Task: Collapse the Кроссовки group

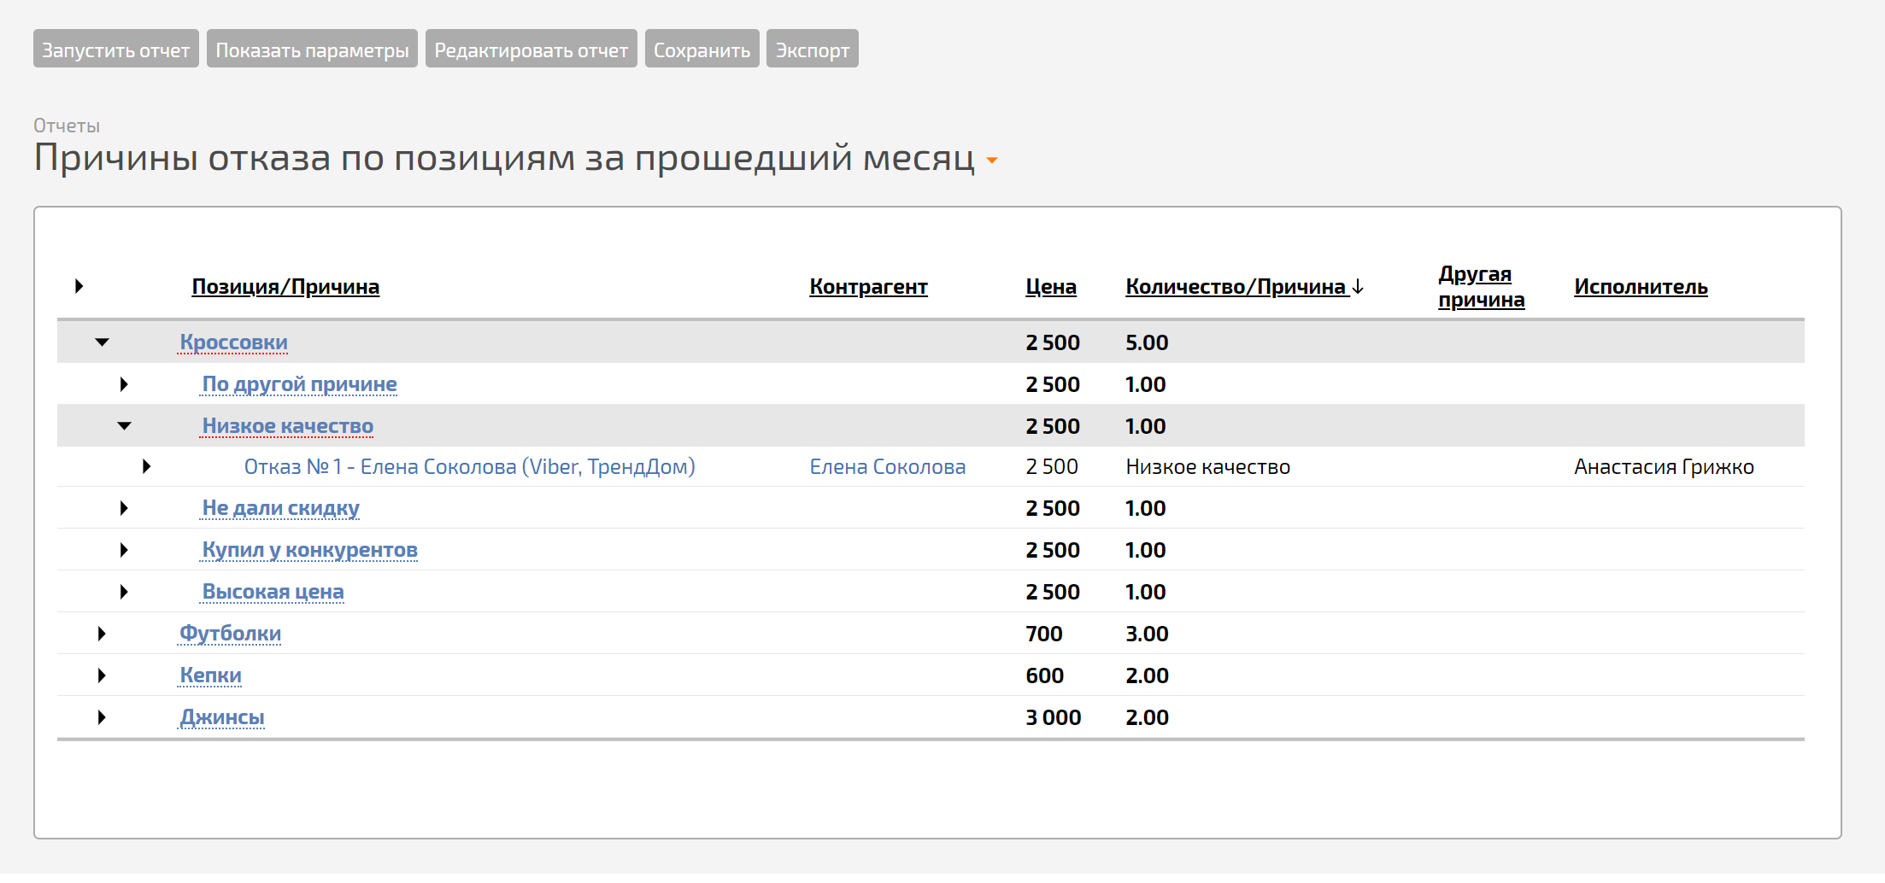Action: [x=102, y=342]
